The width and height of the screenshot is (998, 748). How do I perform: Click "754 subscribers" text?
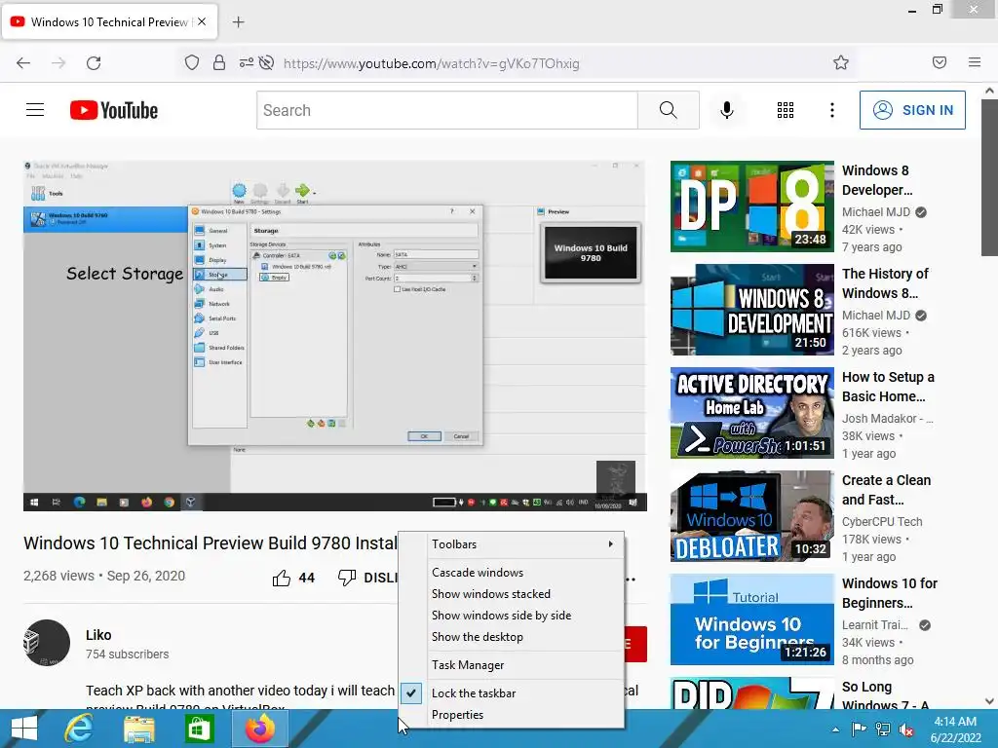(x=128, y=654)
